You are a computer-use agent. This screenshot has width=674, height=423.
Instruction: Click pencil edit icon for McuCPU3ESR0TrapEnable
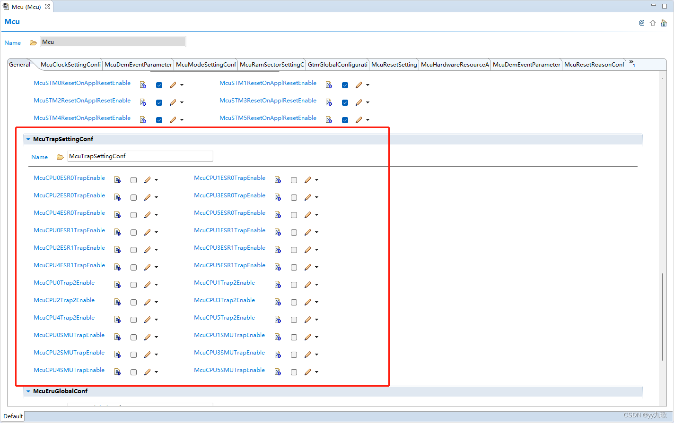[308, 197]
